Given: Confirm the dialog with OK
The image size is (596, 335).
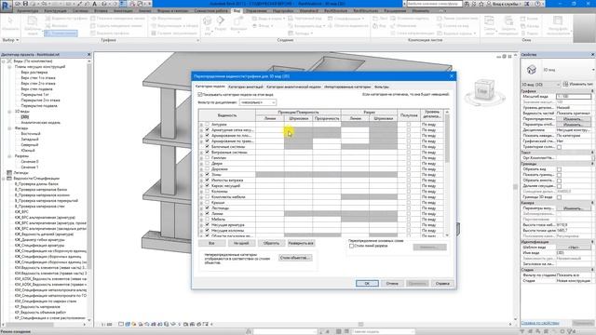Looking at the screenshot, I should coord(367,283).
